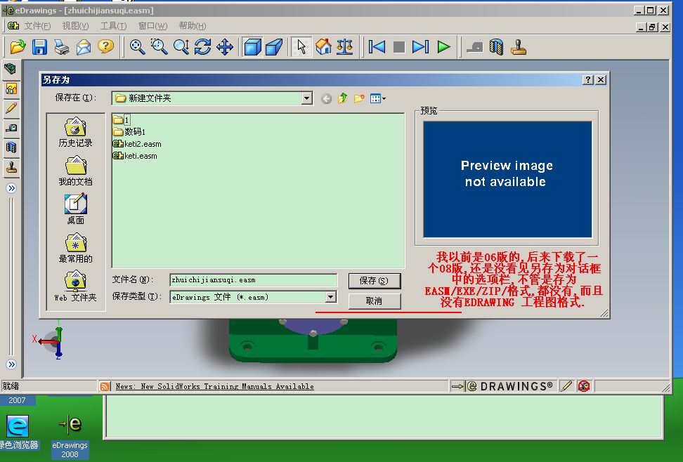Play the animation continuously
Screen dimensions: 683x462
[x=443, y=46]
